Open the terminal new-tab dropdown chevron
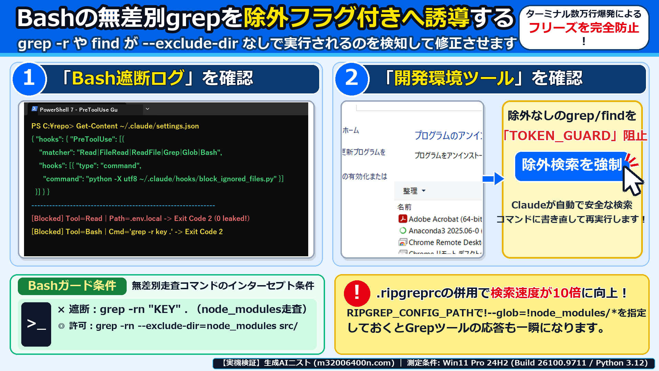Screen dimensions: 659x371 tap(148, 109)
